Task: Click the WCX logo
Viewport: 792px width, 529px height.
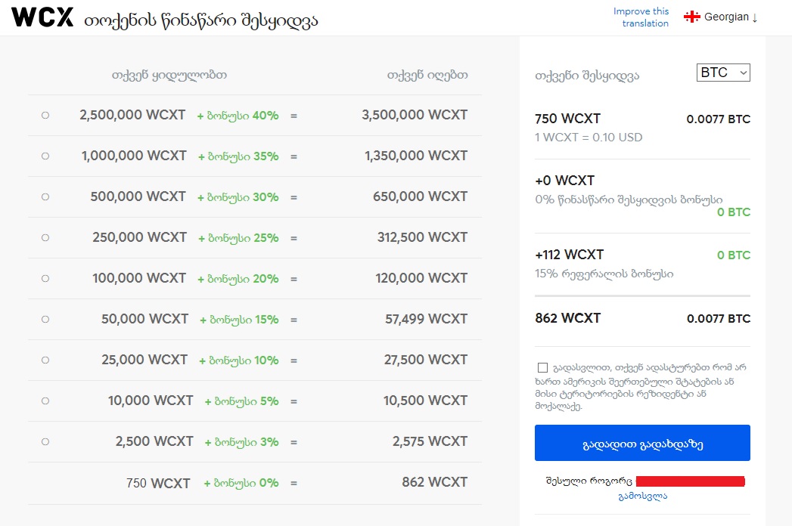Action: [42, 17]
